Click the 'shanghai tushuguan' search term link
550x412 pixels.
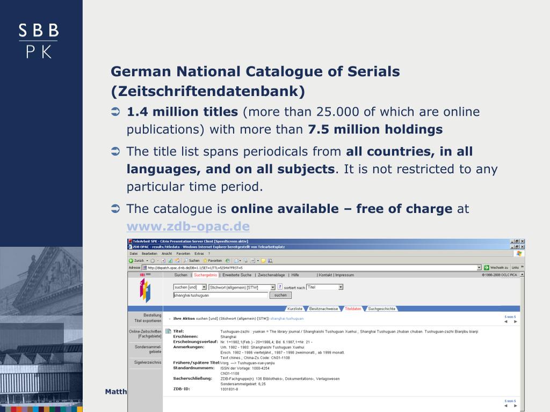click(x=287, y=319)
